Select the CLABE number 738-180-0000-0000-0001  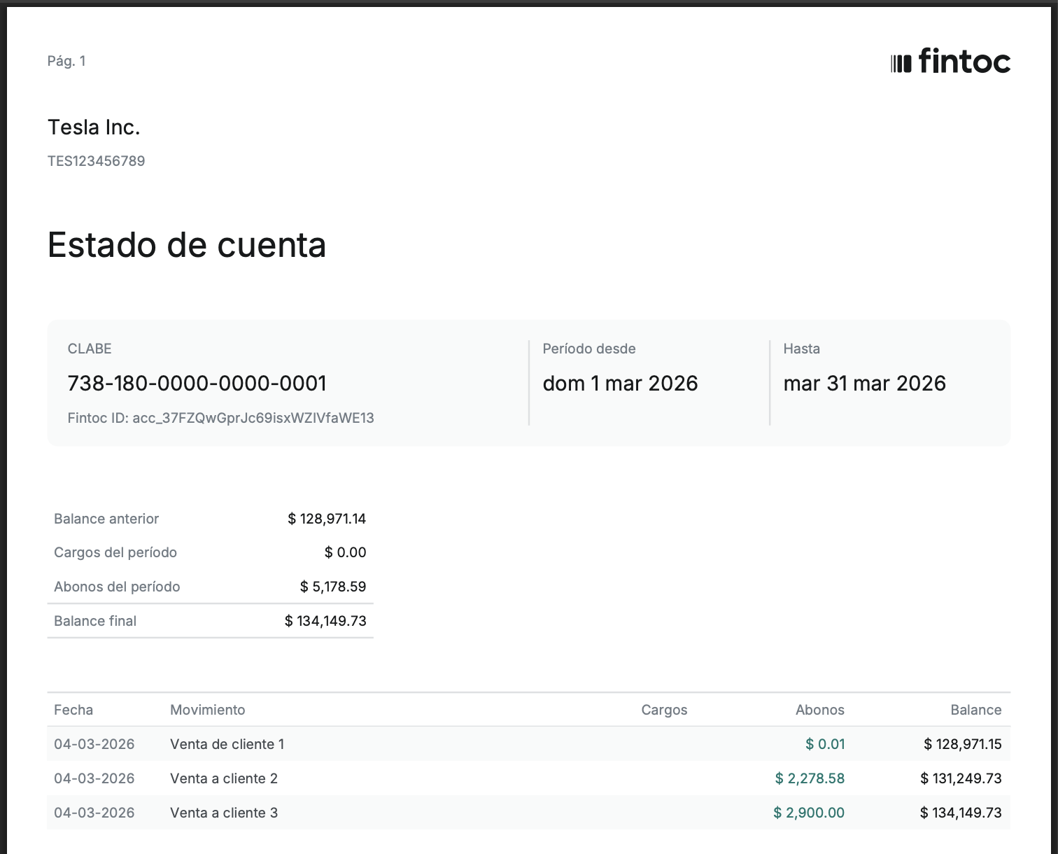click(197, 384)
